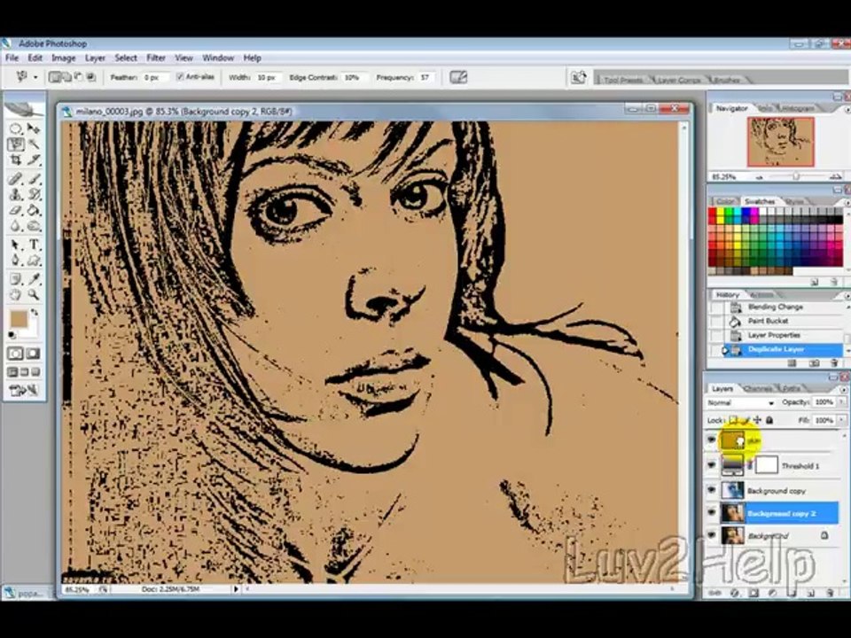Click Jump to ImageReady icon
The width and height of the screenshot is (851, 638).
pyautogui.click(x=25, y=390)
